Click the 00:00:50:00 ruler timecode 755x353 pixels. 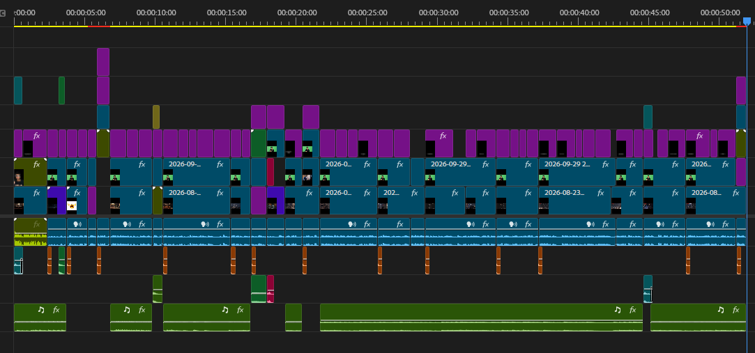point(720,13)
